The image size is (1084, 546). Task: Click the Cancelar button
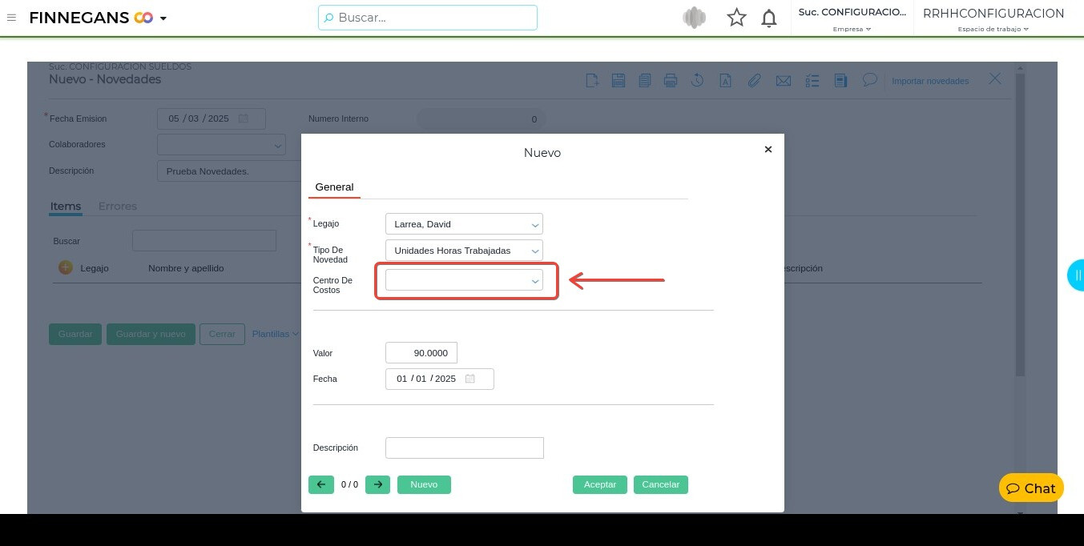(x=661, y=484)
